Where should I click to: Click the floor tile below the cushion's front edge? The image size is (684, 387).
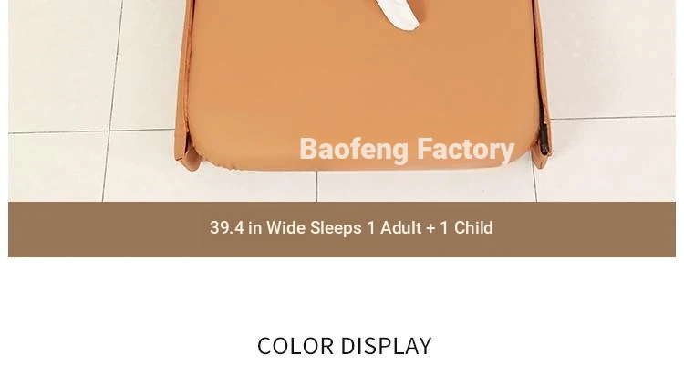[425, 187]
